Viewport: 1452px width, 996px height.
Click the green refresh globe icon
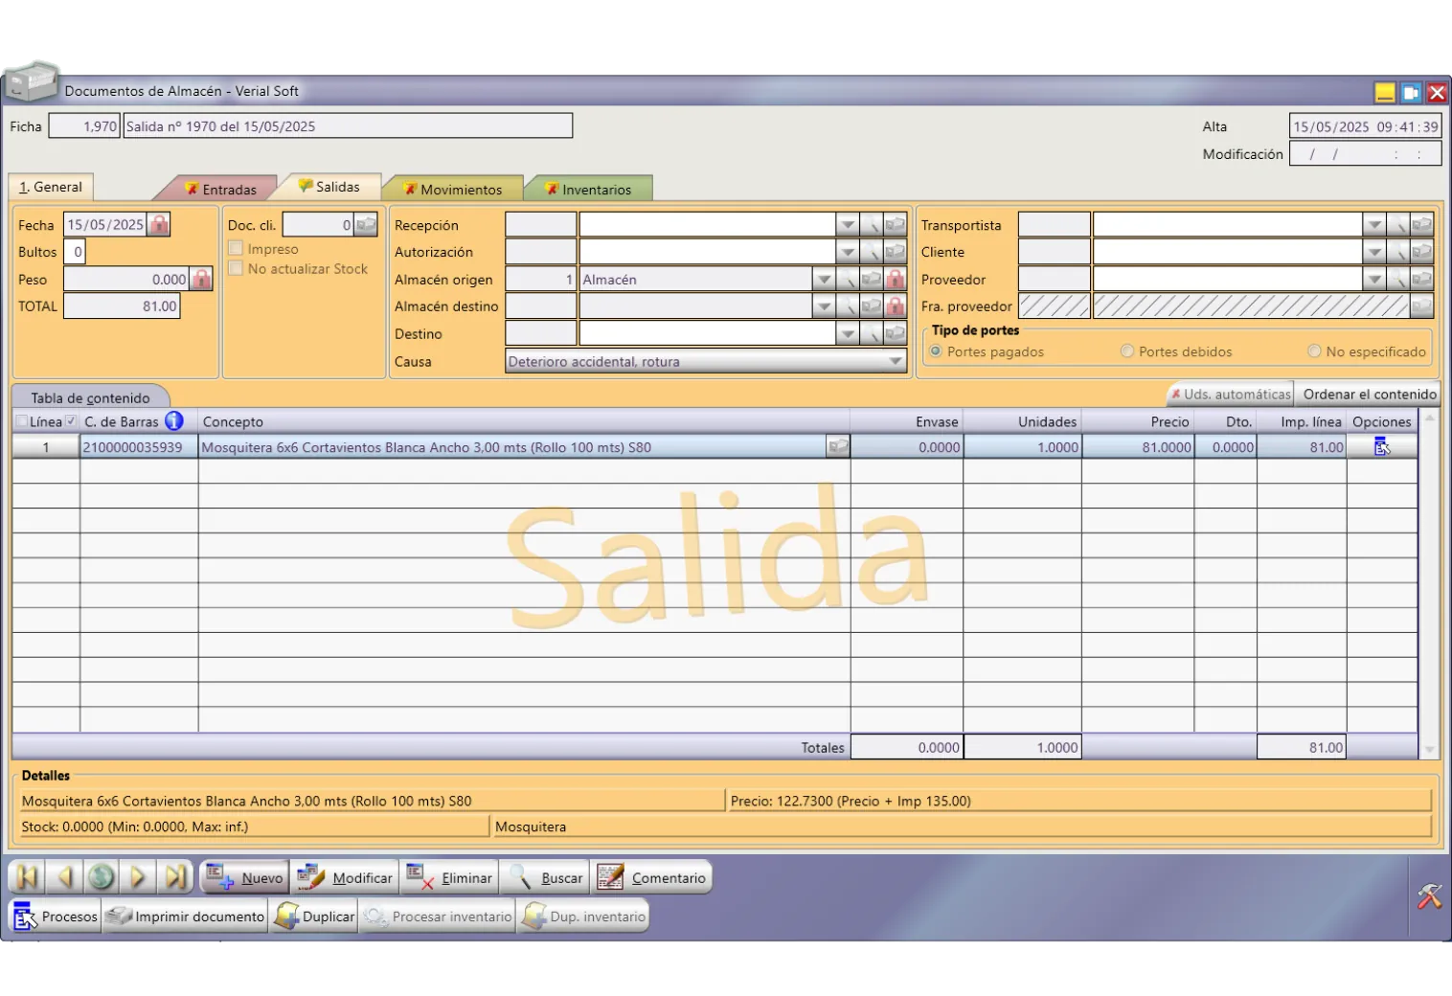pos(102,877)
